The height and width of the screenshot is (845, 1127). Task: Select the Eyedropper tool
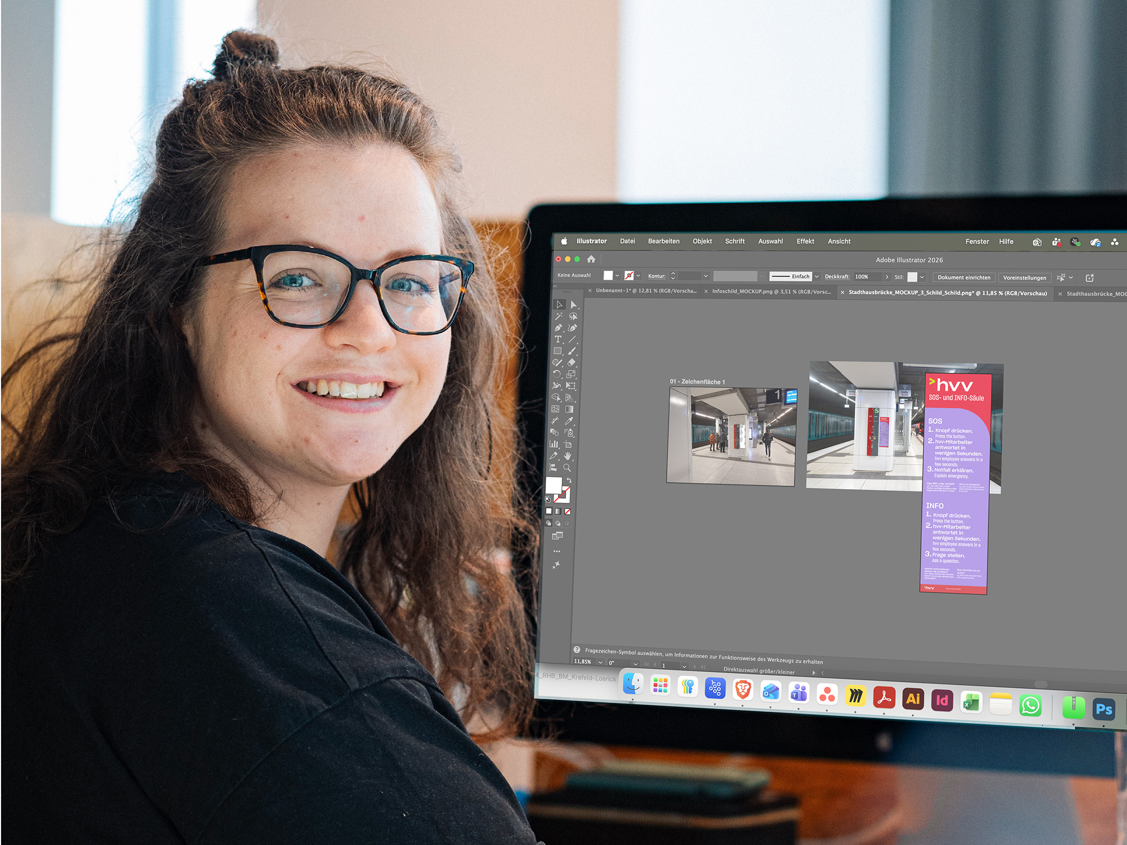click(x=570, y=421)
